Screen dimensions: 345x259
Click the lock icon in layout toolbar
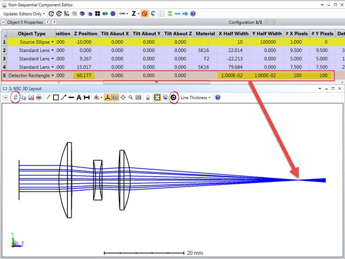point(148,98)
